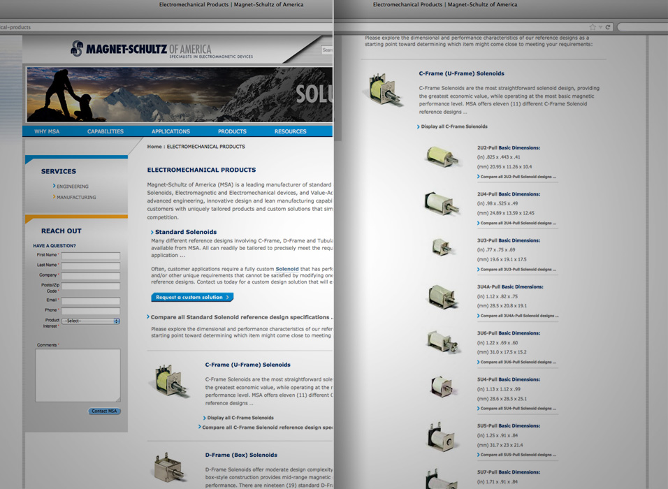Screen dimensions: 668x489
Task: Open Compare all C-Frame Solenoid reference design link
Action: (266, 428)
